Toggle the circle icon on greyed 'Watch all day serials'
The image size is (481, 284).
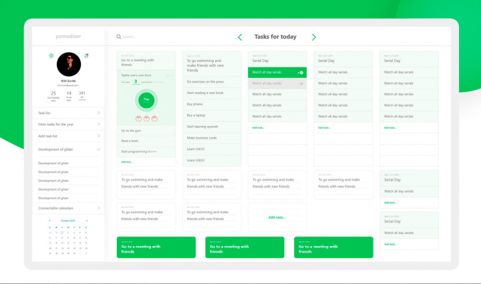[301, 83]
